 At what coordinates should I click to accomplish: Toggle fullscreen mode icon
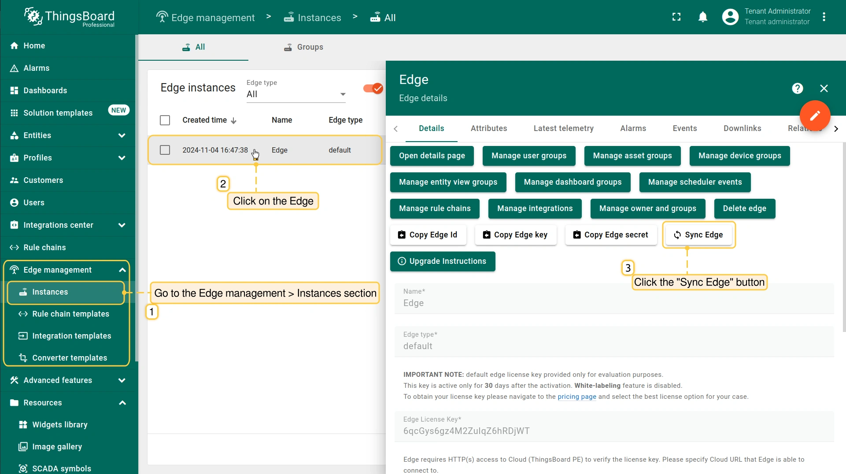point(676,17)
